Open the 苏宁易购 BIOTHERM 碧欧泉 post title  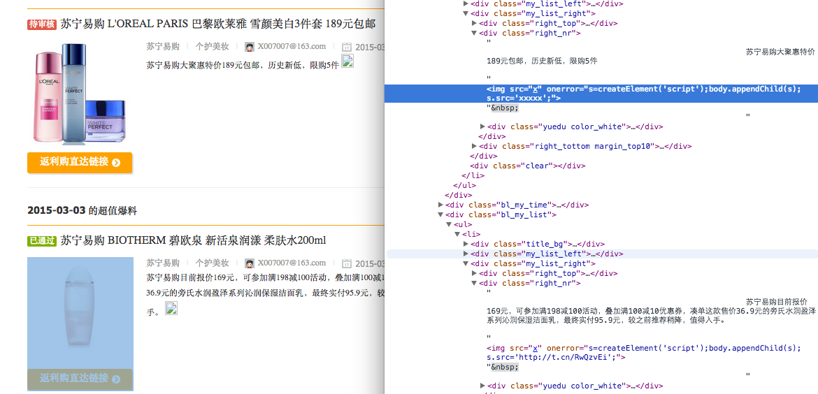point(193,240)
